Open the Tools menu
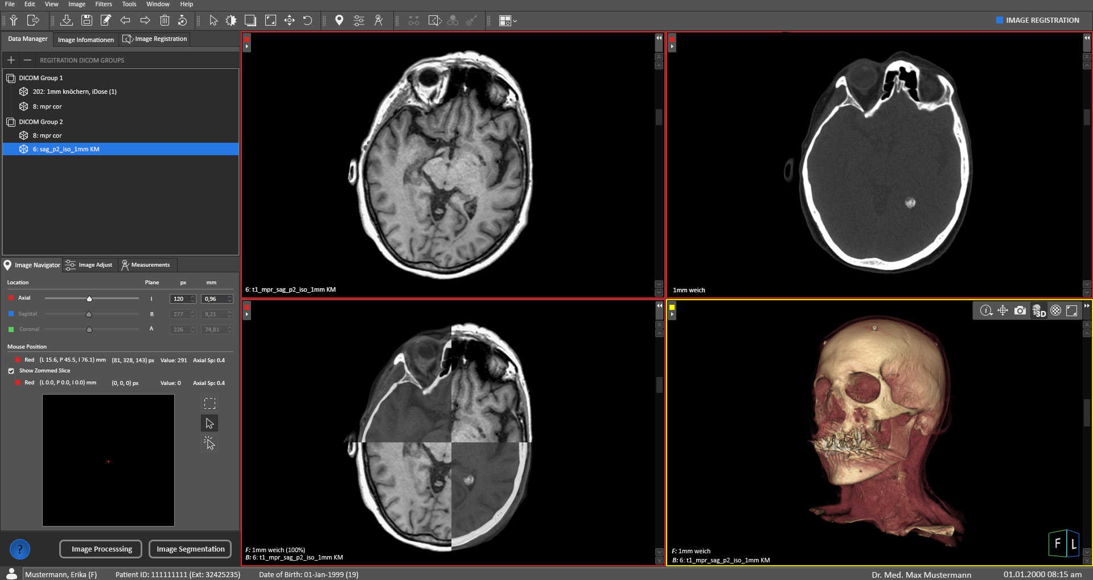This screenshot has height=580, width=1093. [x=129, y=4]
